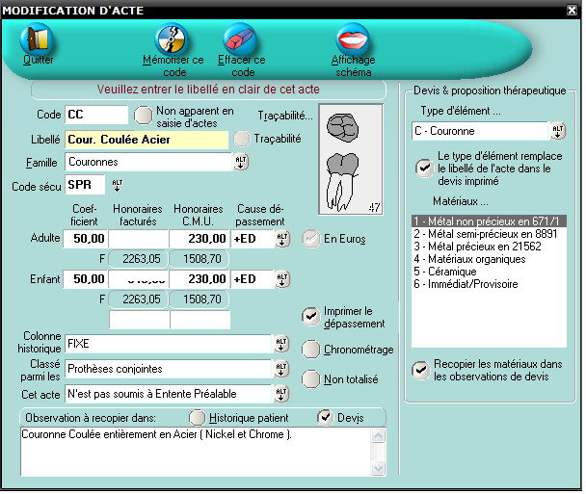The height and width of the screenshot is (494, 586).
Task: Click the Quitter door icon
Action: tap(38, 39)
